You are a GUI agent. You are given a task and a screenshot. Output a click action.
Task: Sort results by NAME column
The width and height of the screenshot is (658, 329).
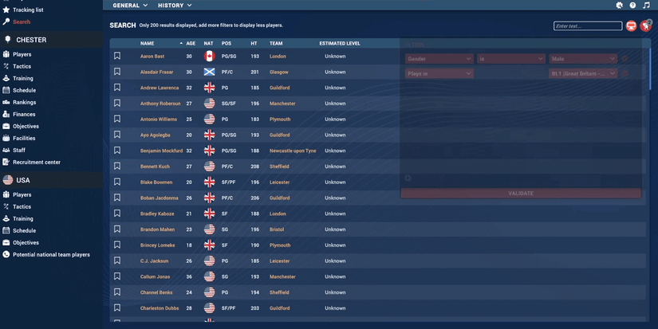pyautogui.click(x=147, y=43)
